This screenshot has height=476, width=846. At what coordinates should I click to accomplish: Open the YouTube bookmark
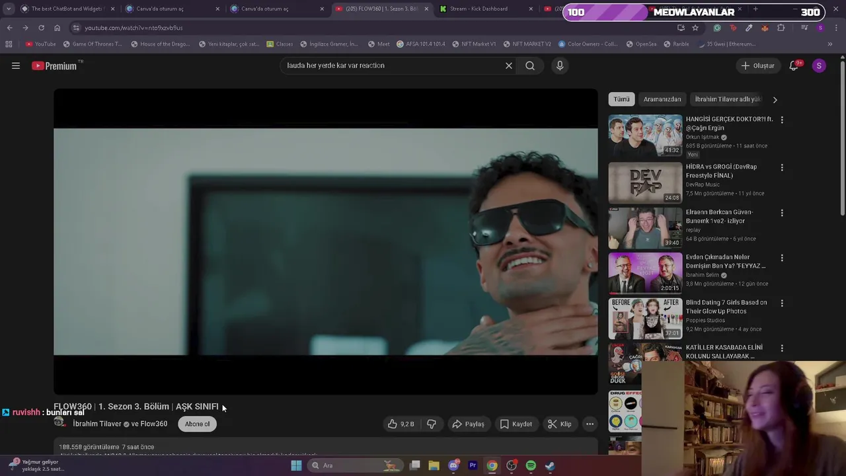tap(40, 44)
